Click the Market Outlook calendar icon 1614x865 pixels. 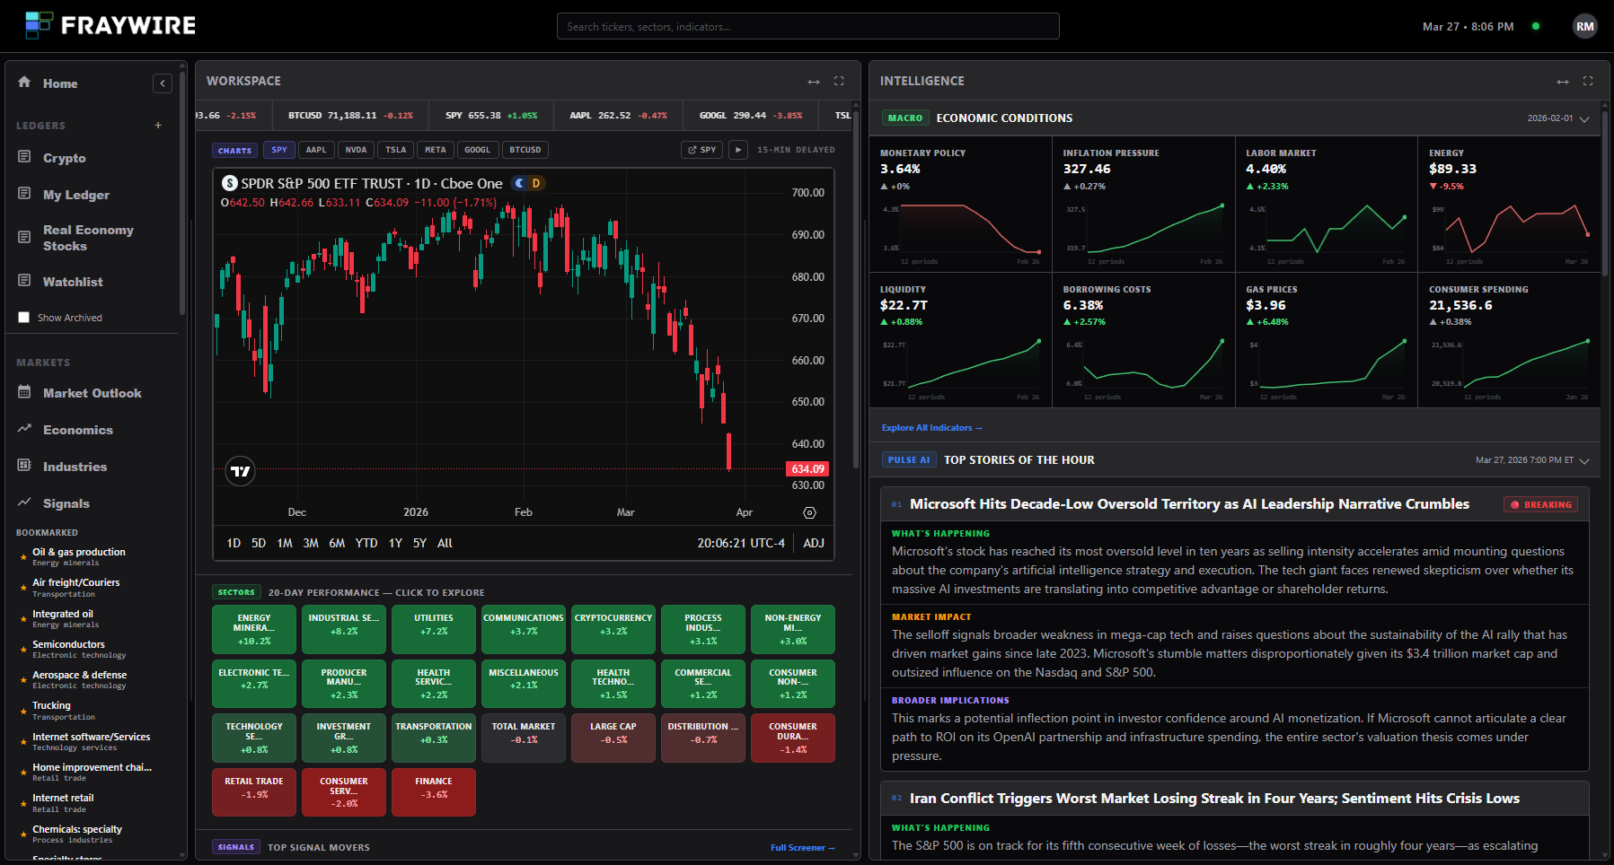coord(24,392)
